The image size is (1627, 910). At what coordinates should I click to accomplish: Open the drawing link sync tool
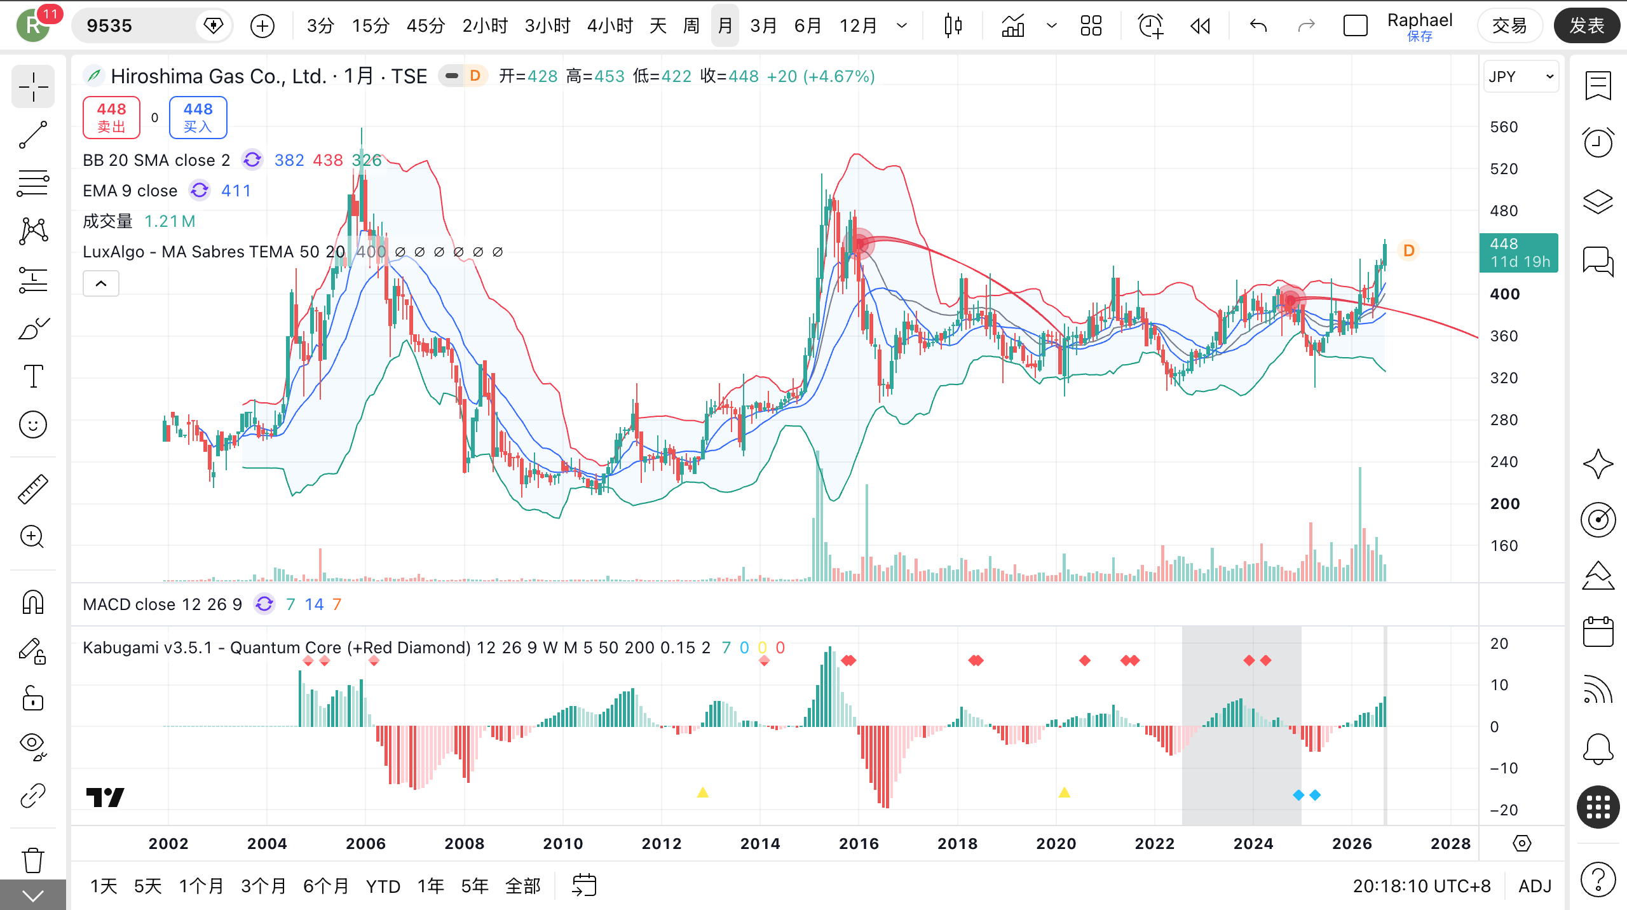[x=33, y=796]
